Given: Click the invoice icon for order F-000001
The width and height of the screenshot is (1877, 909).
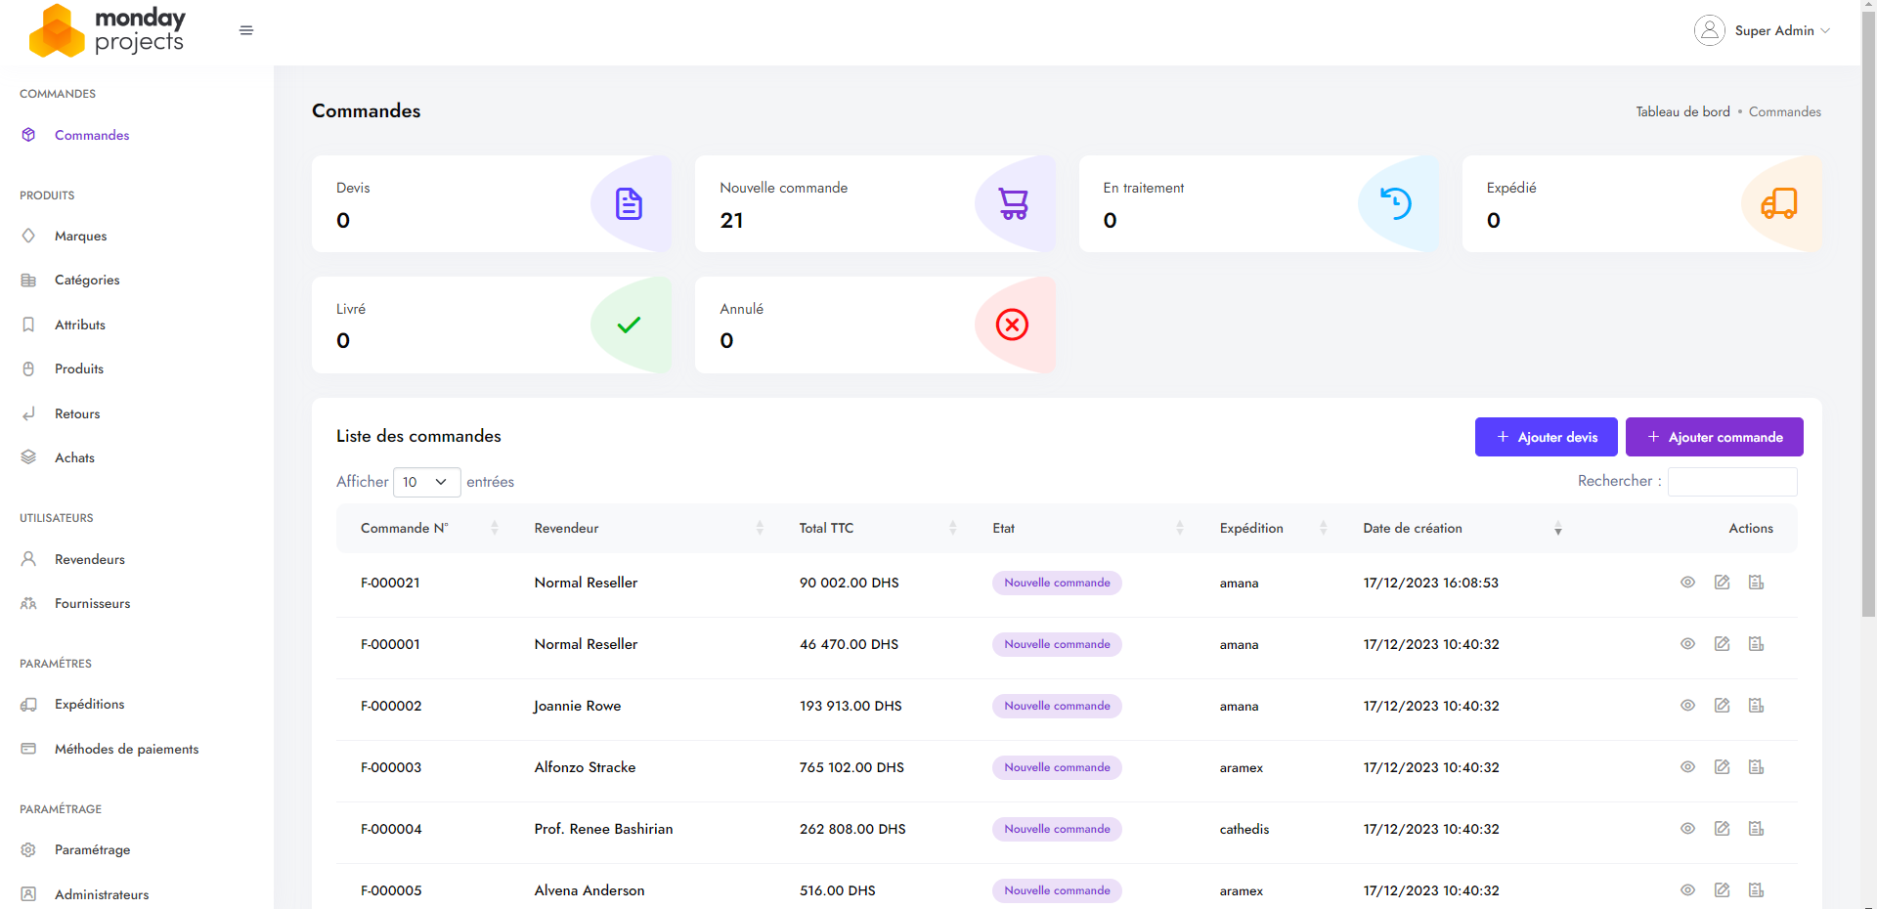Looking at the screenshot, I should [1756, 644].
